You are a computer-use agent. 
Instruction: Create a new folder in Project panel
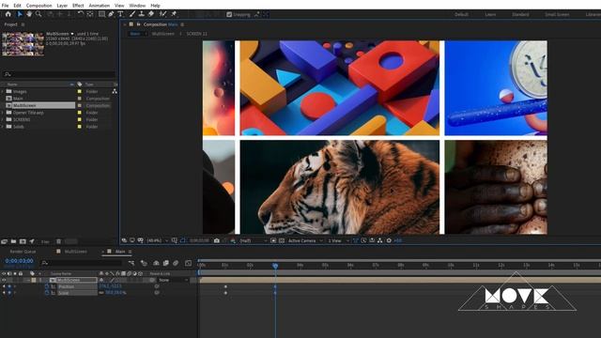(x=13, y=241)
